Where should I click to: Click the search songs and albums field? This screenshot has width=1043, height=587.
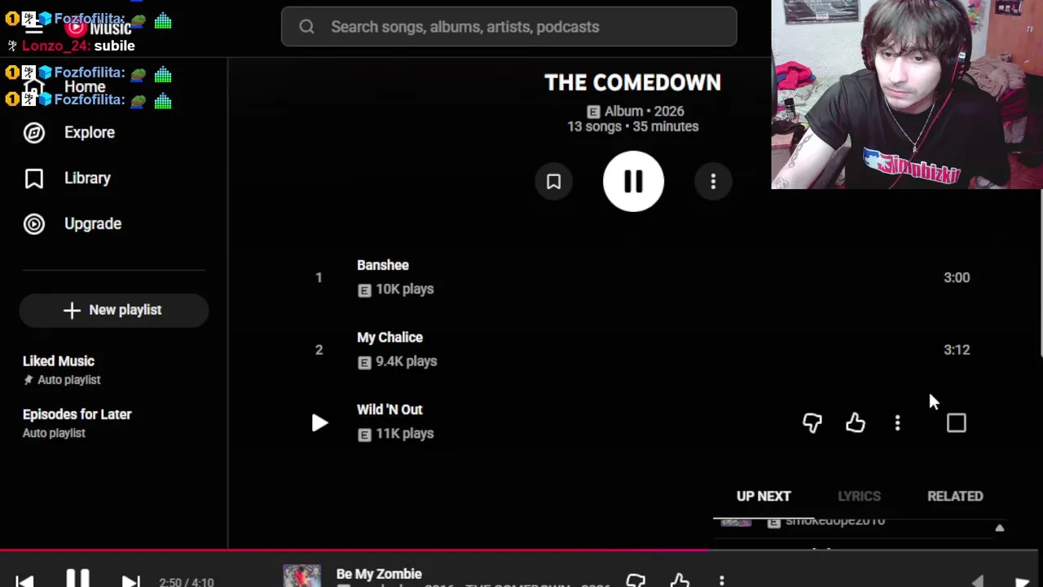(x=509, y=27)
